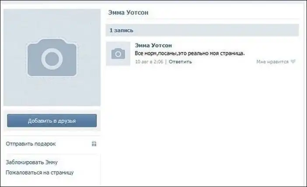Select Заблокировать Эмму in the sidebar

tap(31, 162)
